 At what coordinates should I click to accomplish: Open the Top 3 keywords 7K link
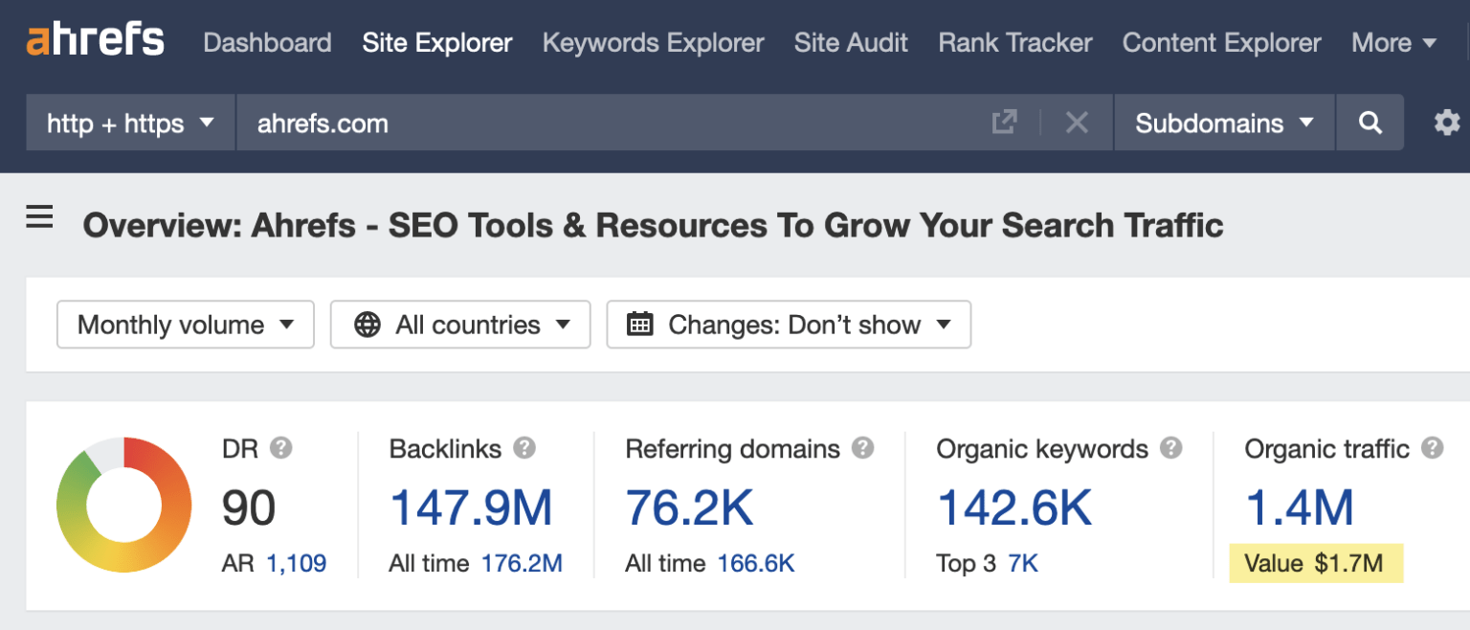click(x=1023, y=563)
